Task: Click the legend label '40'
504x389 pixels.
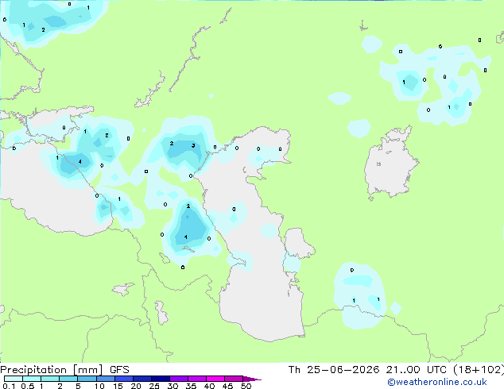Action: tap(209, 386)
